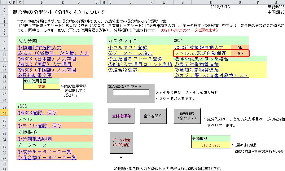Click the 新規作成（全クリア） button
This screenshot has width=285, height=171.
pos(187,116)
